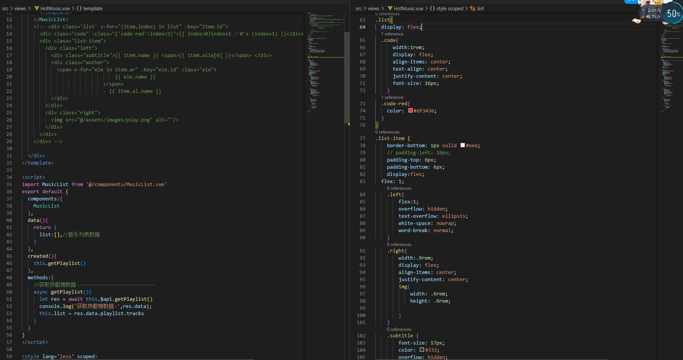683x360 pixels.
Task: Show 0 references lens above .left
Action: [x=399, y=188]
